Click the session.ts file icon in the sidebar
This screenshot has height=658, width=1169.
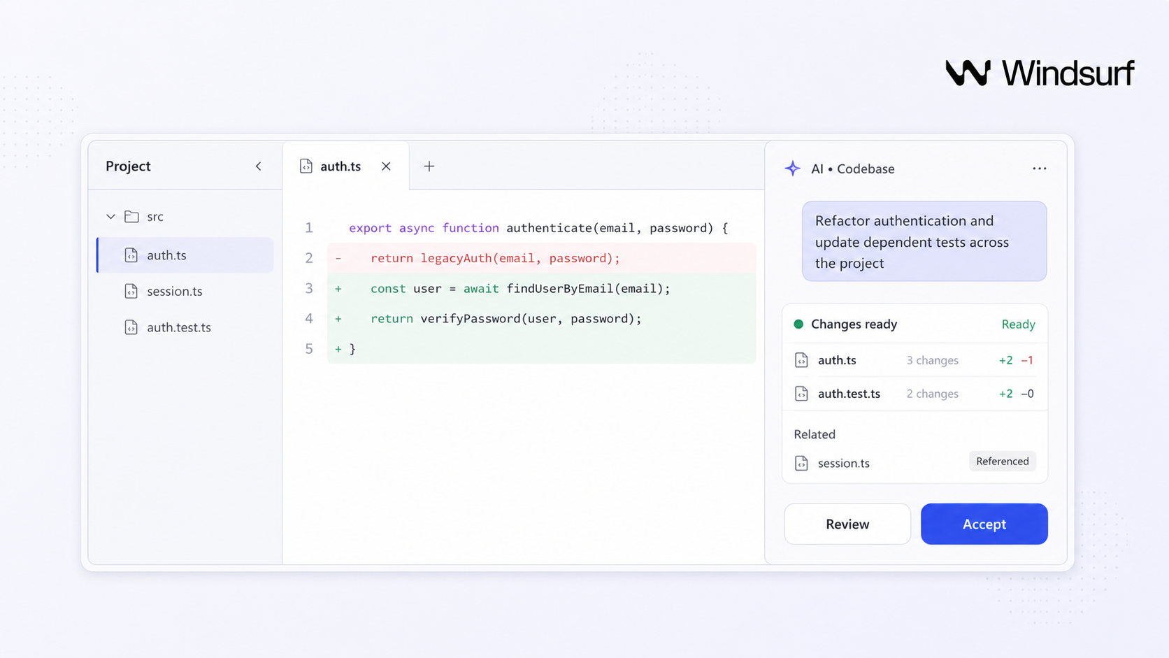tap(131, 292)
